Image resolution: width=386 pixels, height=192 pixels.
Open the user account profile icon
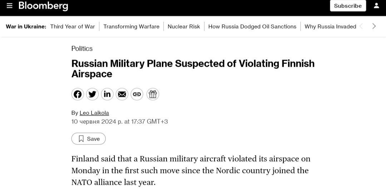376,6
